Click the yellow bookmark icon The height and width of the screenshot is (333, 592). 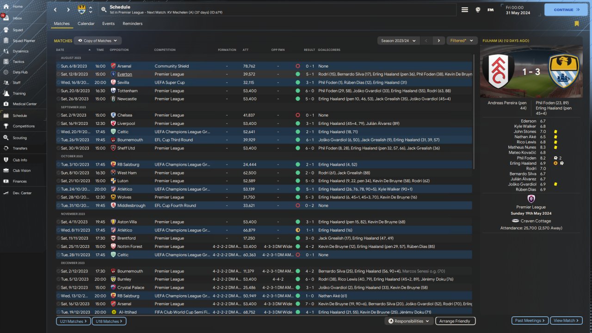pos(576,24)
